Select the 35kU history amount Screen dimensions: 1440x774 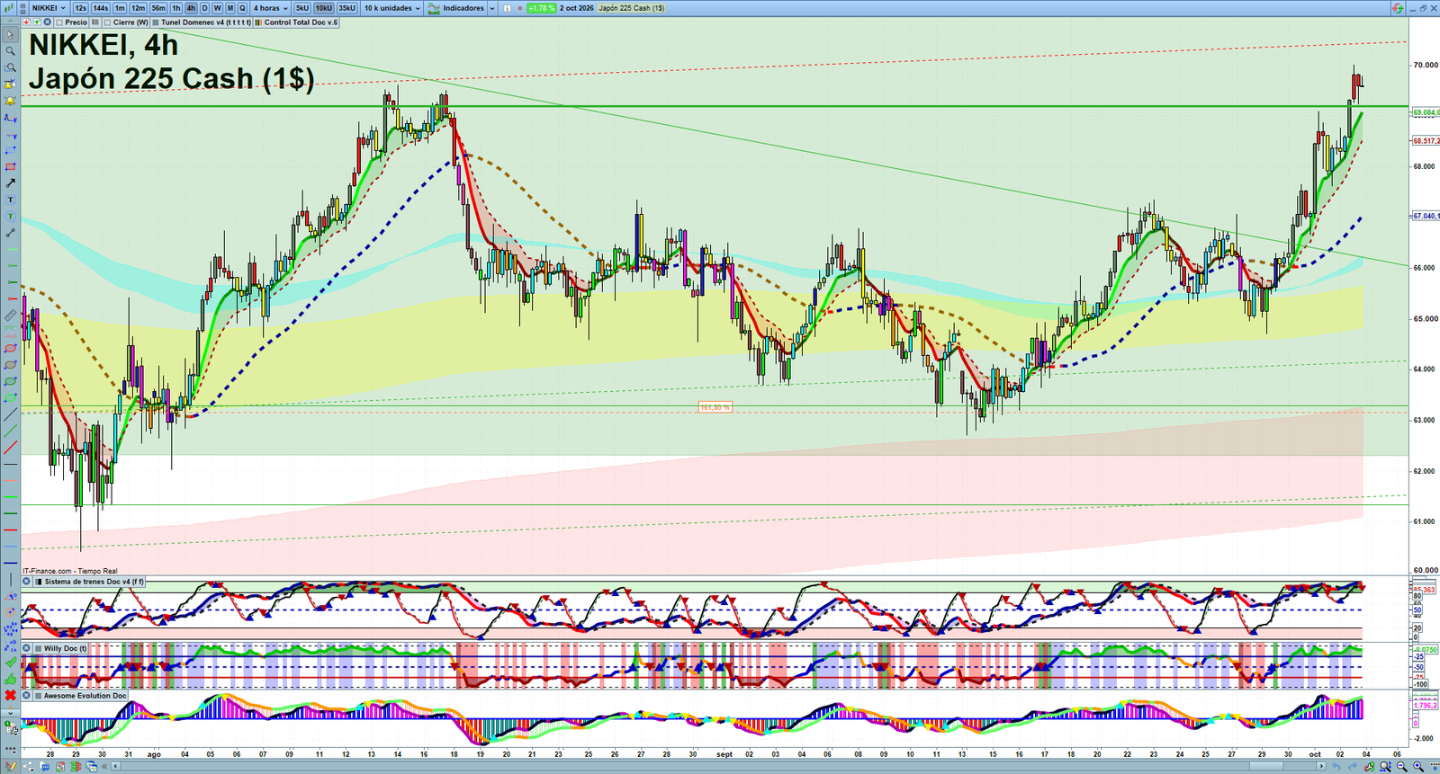pos(346,8)
